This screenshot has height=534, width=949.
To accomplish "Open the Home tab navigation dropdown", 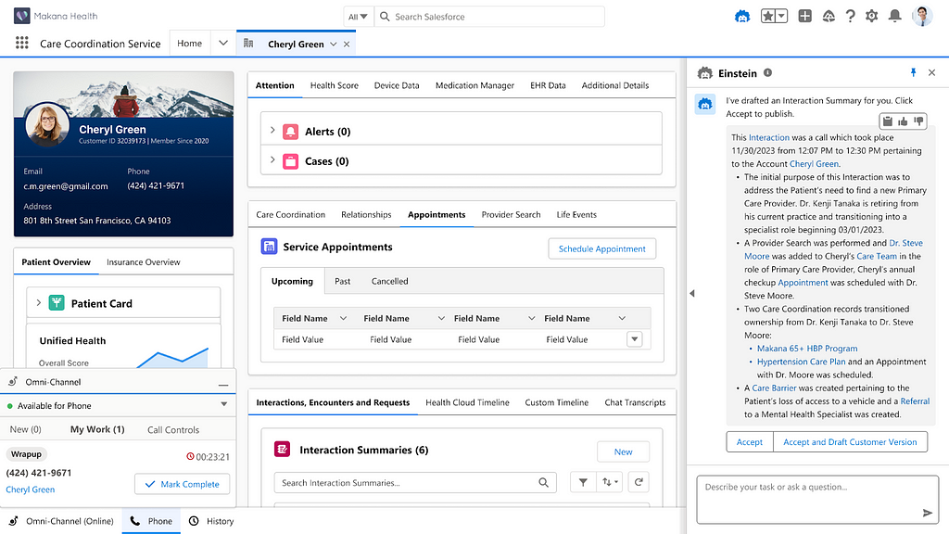I will [x=222, y=43].
